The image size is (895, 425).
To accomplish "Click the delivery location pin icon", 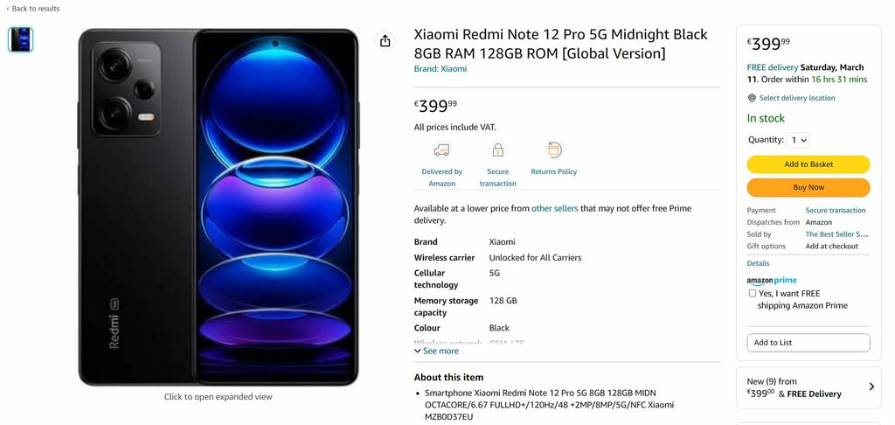I will (x=752, y=98).
